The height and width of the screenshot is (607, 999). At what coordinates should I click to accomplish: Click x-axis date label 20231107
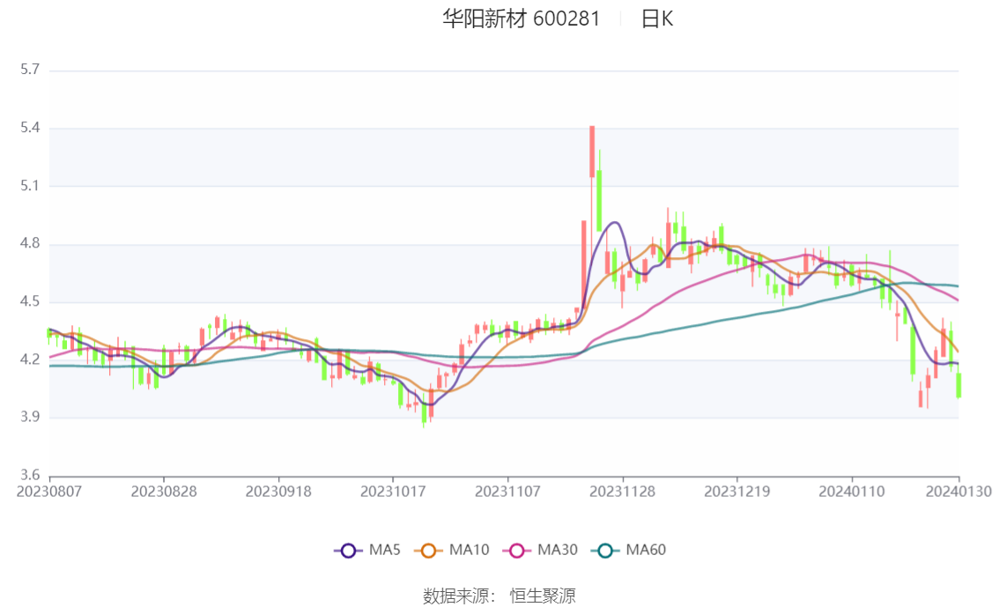pyautogui.click(x=507, y=492)
